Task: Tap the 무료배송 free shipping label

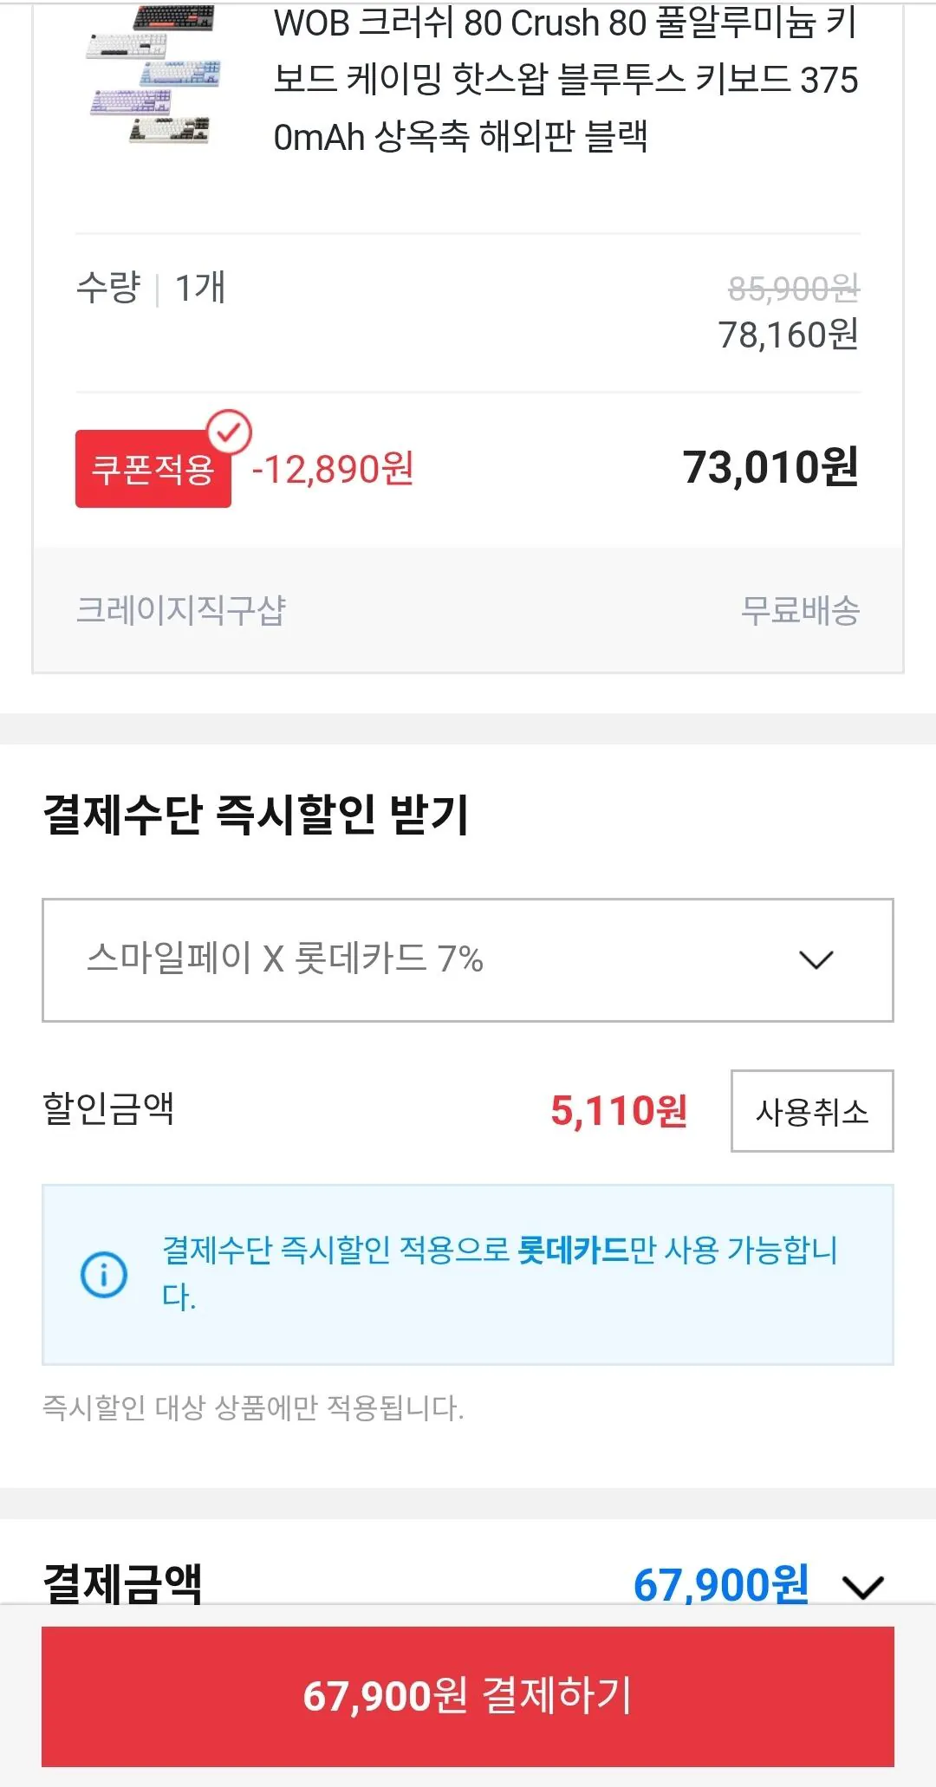Action: click(800, 610)
